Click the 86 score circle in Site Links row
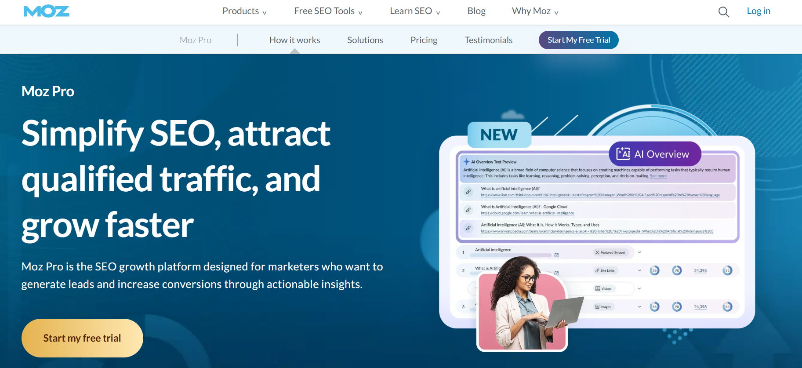The image size is (802, 368). [x=654, y=270]
